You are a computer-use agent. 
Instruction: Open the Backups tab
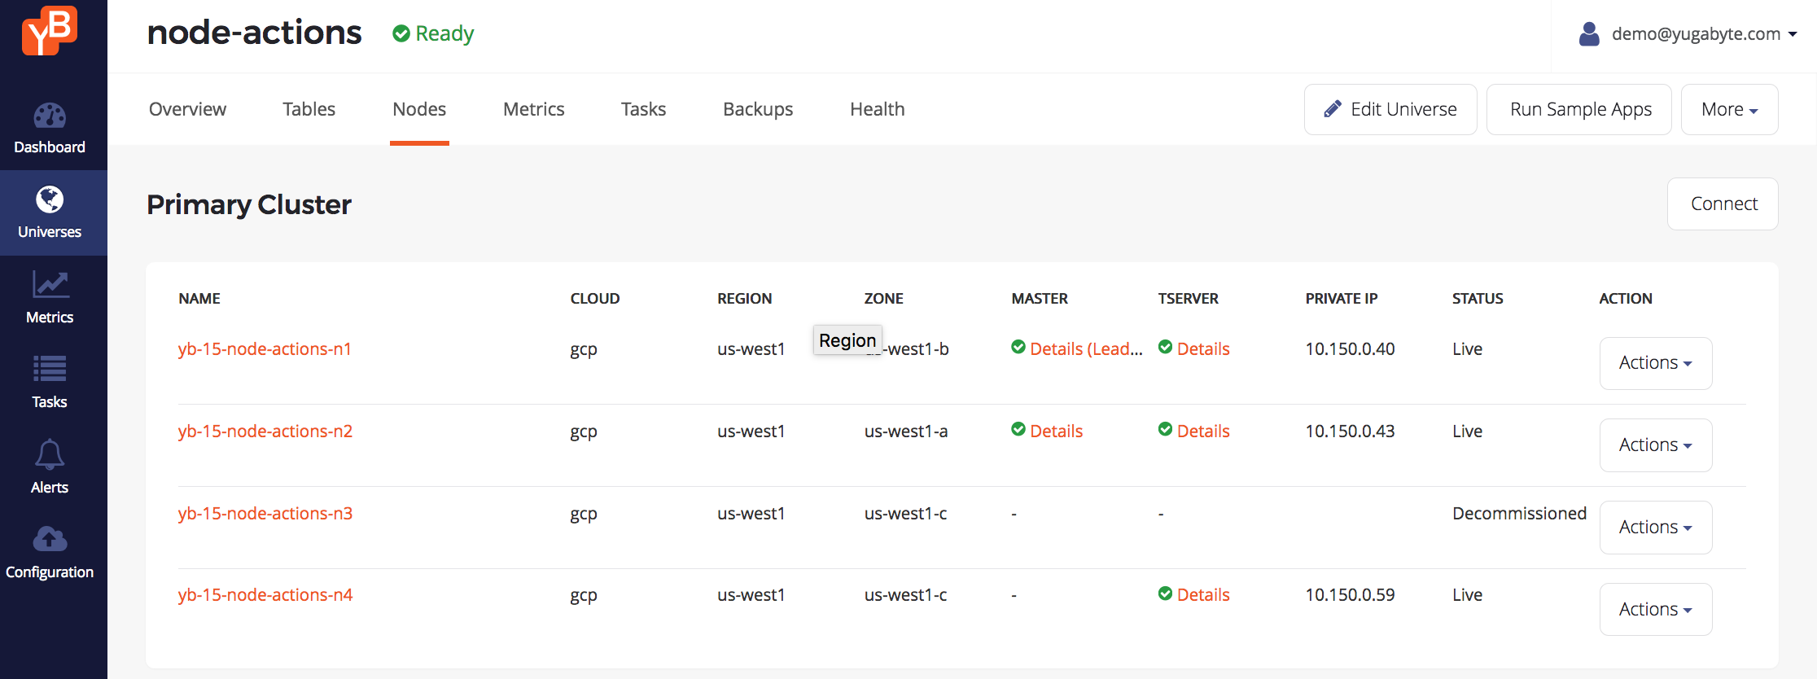[x=758, y=109]
